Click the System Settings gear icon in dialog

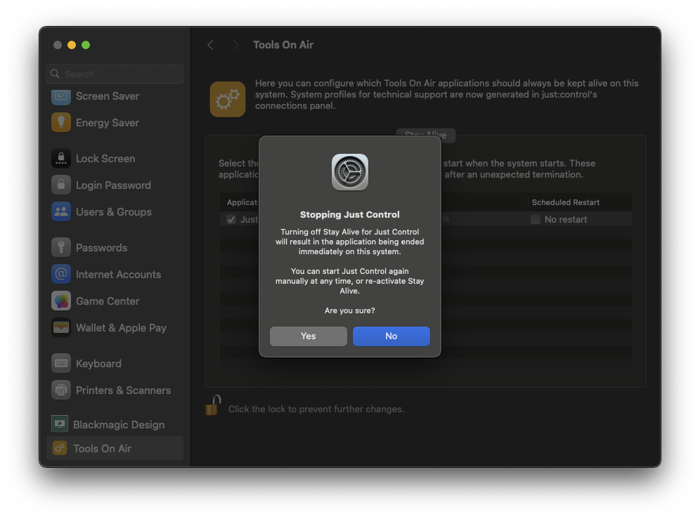coord(349,172)
